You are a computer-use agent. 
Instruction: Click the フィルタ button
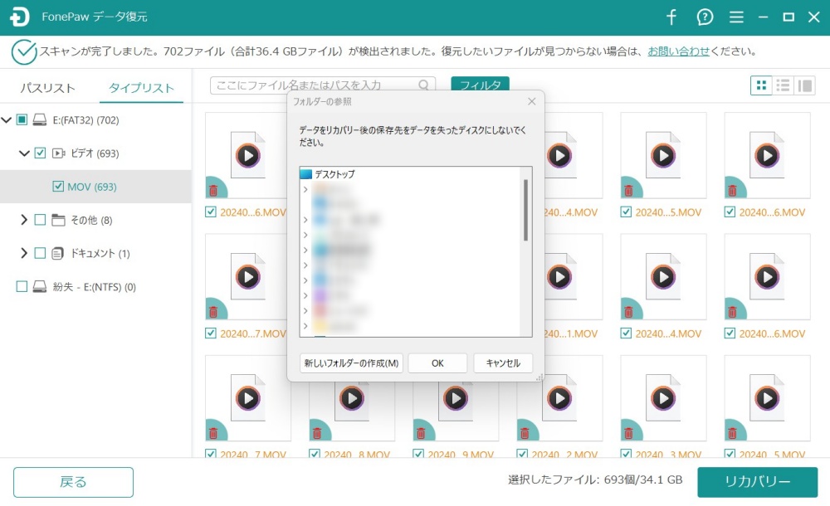coord(480,85)
